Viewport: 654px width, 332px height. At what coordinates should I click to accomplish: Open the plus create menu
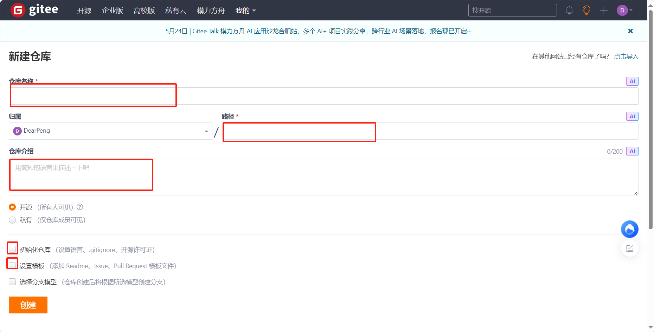(604, 10)
